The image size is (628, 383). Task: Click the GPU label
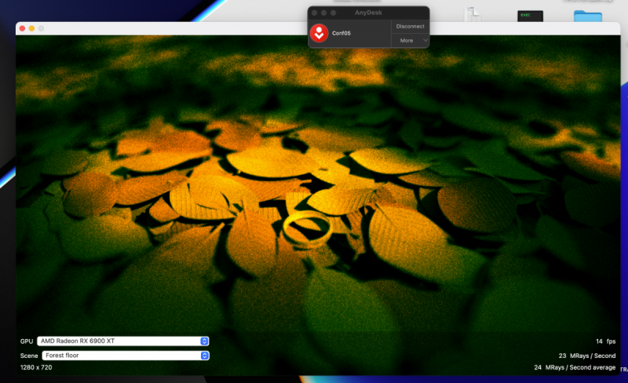[x=27, y=341]
